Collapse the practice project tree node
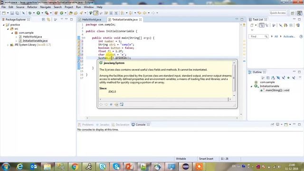 click(4, 25)
